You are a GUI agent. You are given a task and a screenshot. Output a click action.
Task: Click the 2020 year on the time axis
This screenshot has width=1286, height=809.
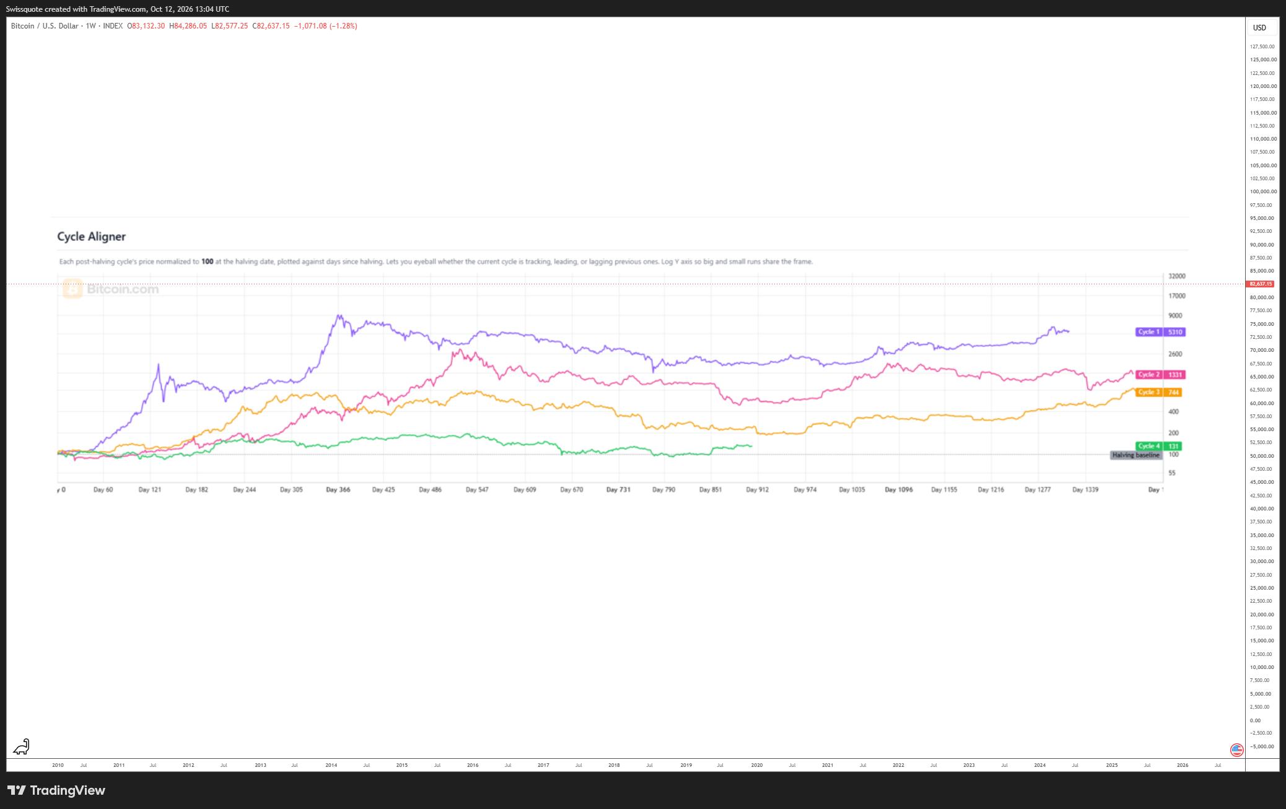click(x=757, y=765)
